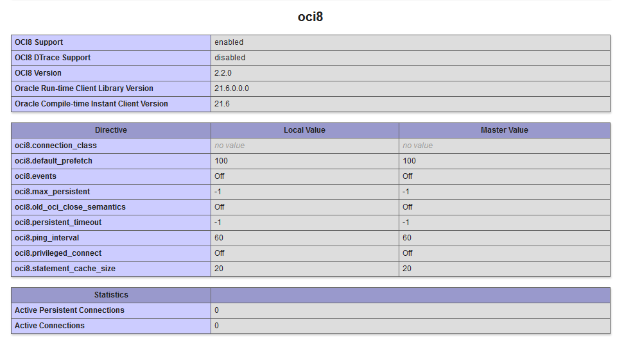Select the 'oci8.statement_cache_size' directive name
633x343 pixels.
[x=65, y=269]
